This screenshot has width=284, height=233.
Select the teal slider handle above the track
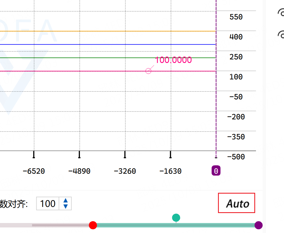point(176,218)
